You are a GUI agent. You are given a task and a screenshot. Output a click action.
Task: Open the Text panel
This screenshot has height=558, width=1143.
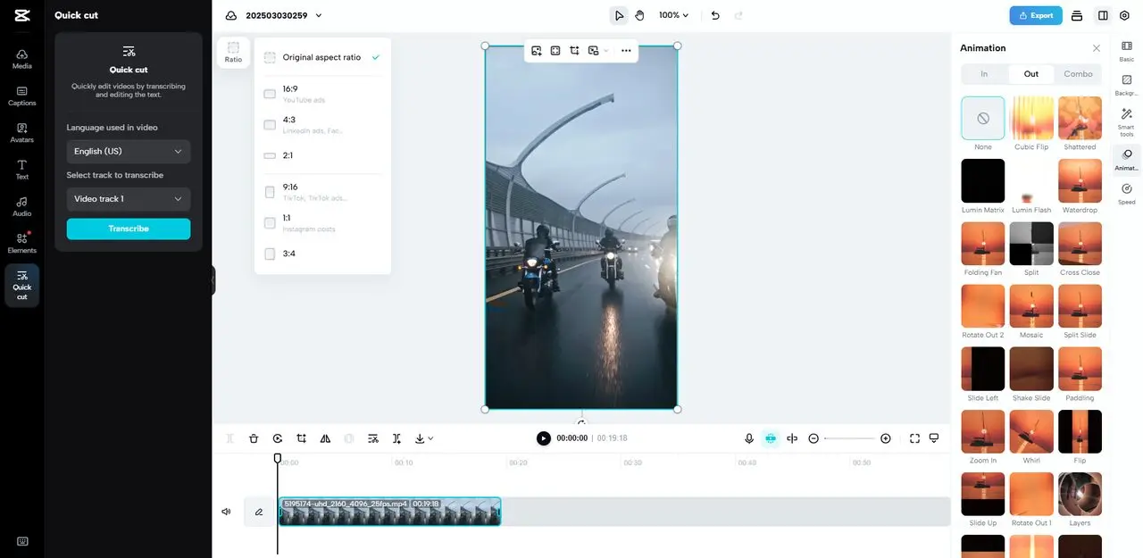click(x=21, y=170)
